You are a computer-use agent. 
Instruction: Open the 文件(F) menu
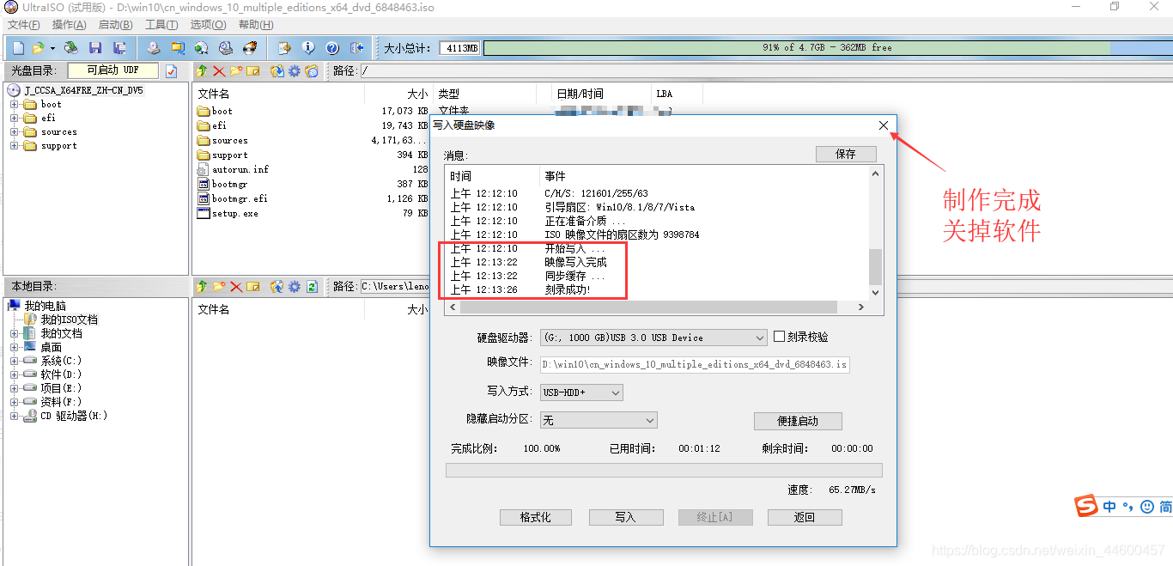[x=24, y=25]
